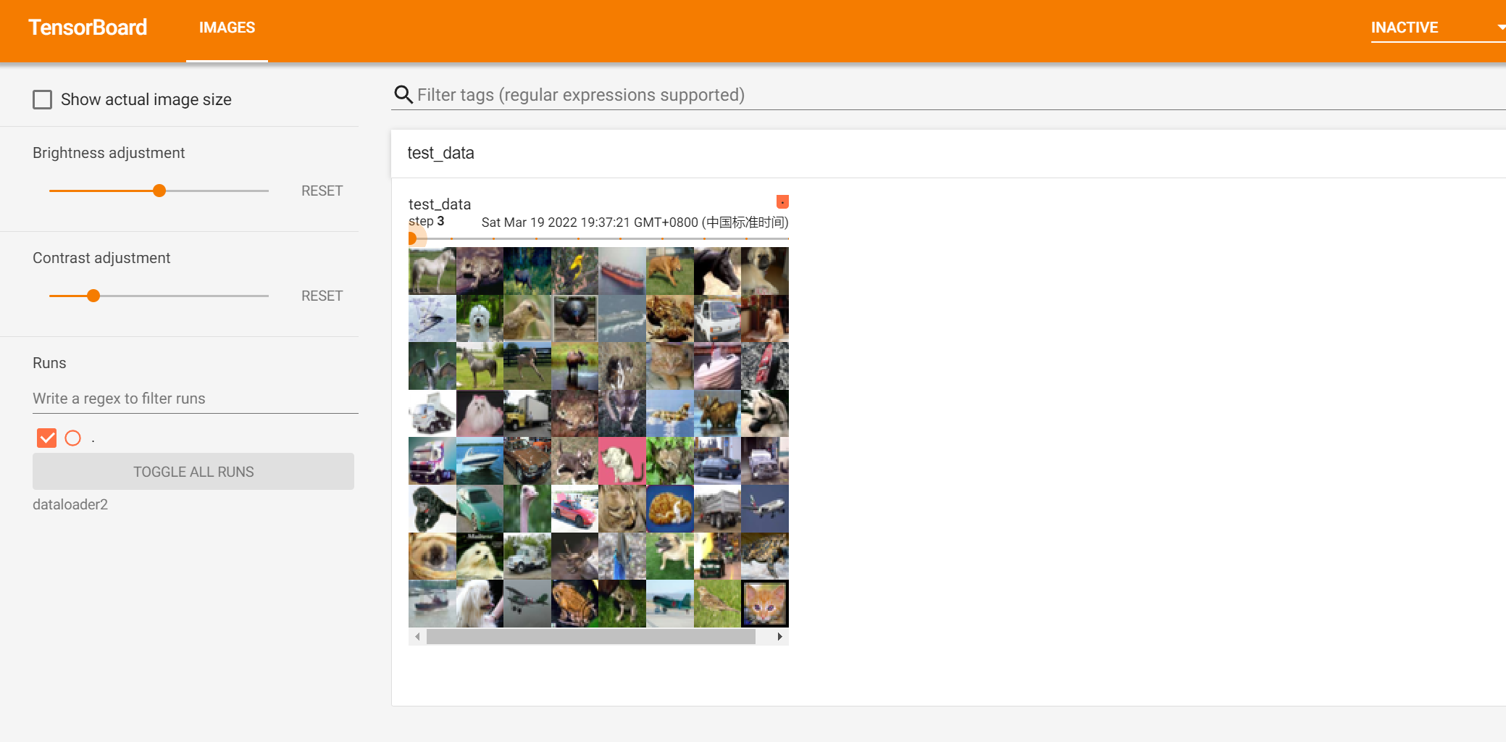
Task: Click the 'Runs' section heading
Action: point(49,363)
